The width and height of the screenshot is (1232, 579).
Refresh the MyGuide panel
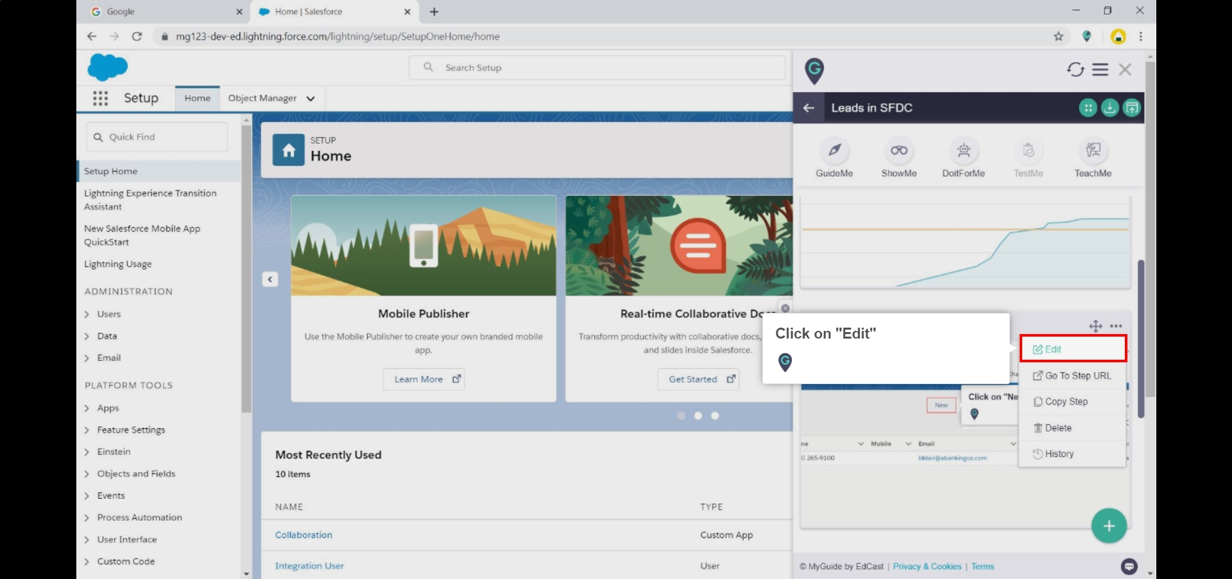point(1075,69)
